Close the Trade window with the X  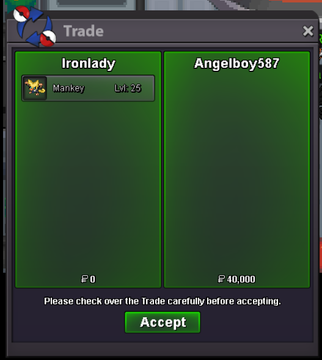click(308, 31)
